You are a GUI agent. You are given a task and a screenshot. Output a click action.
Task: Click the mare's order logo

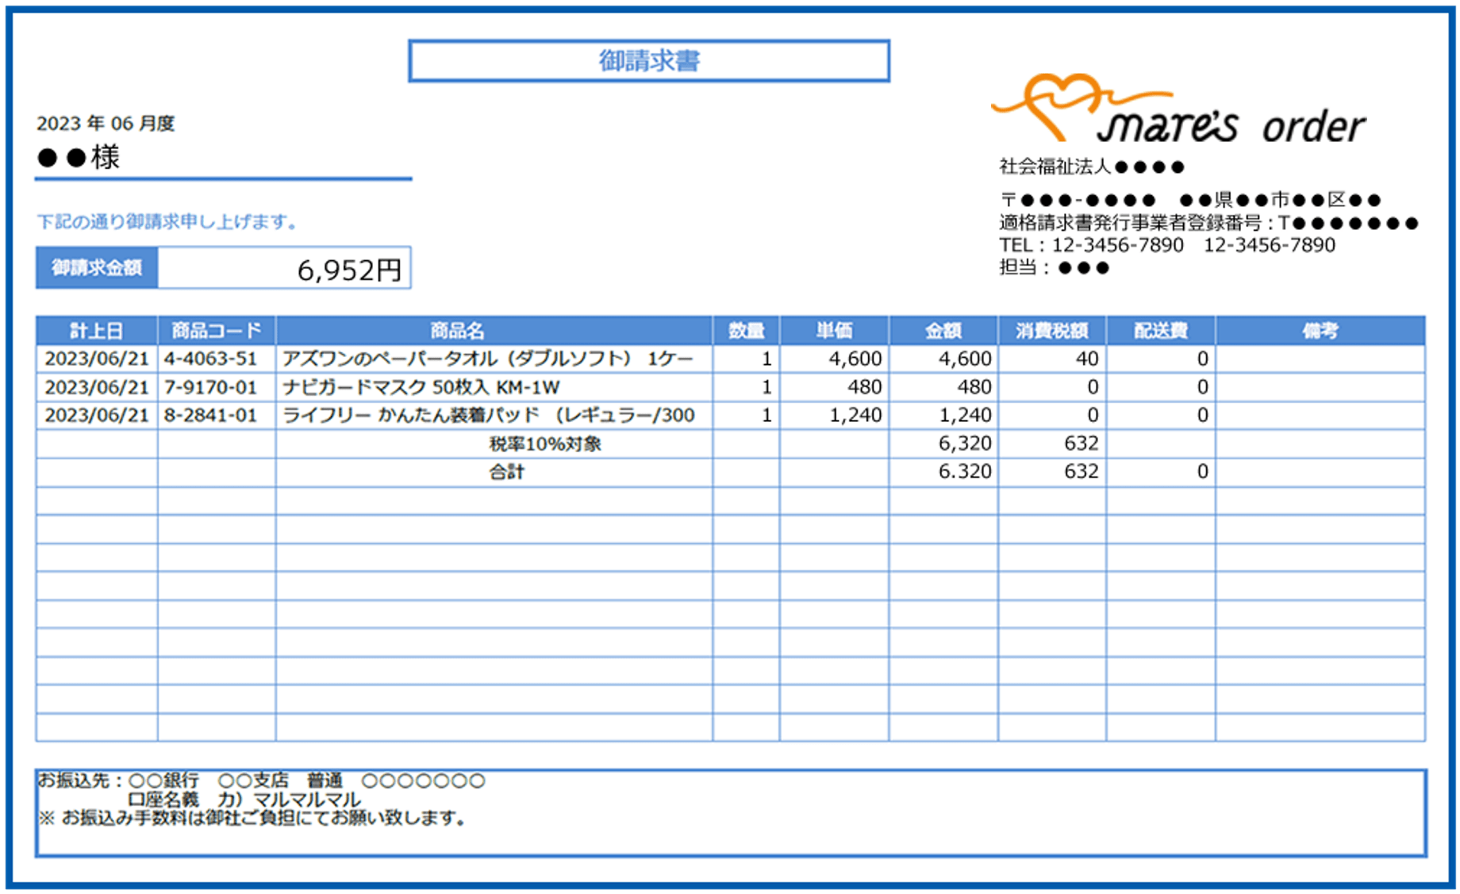click(1178, 109)
